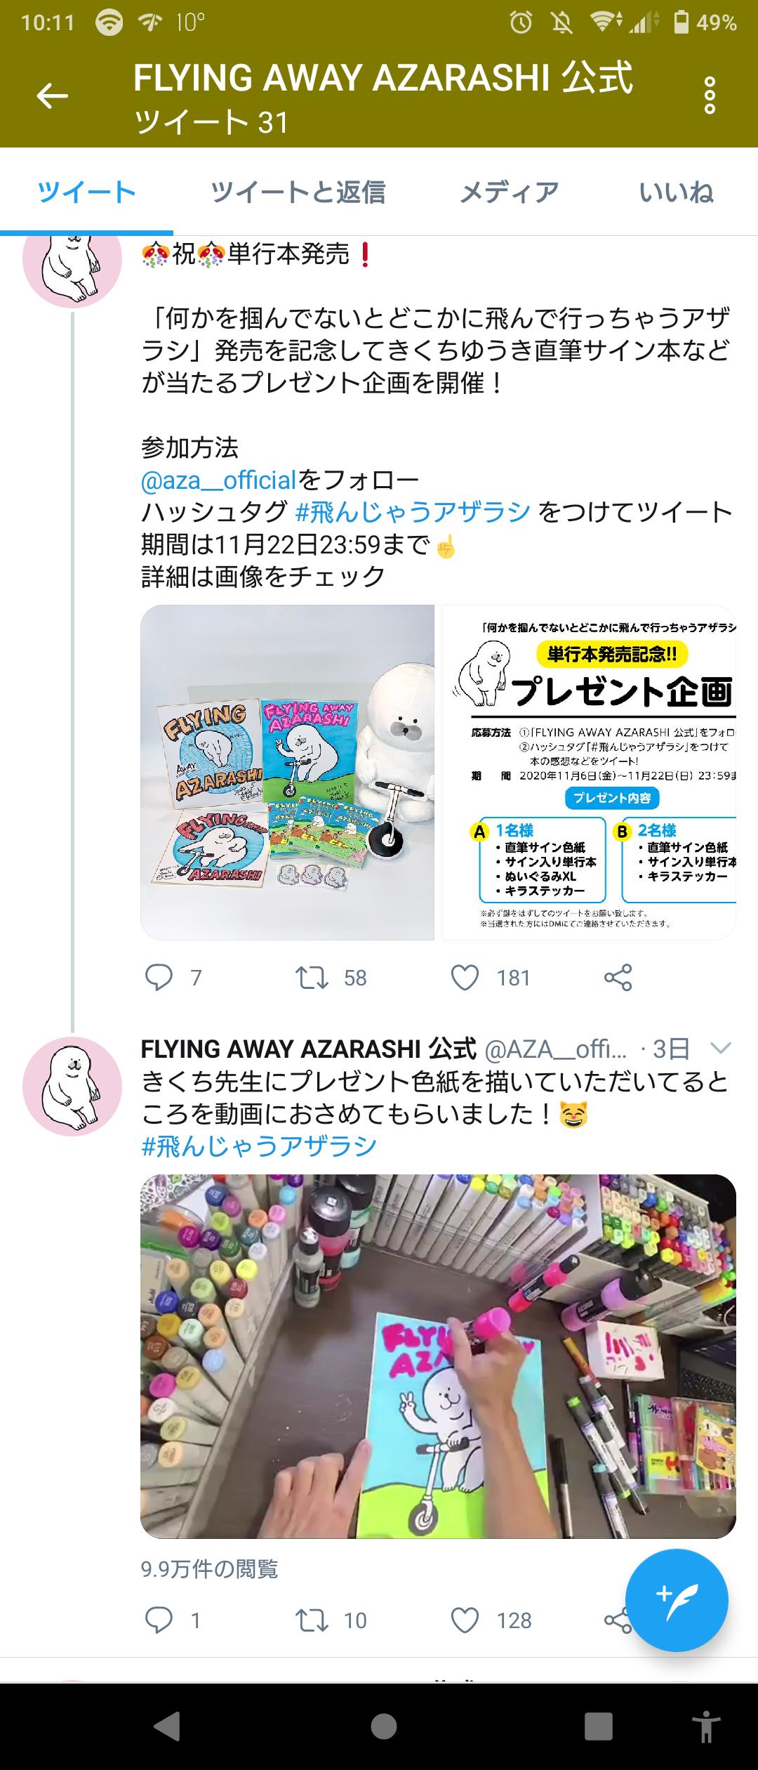Open the プレゼント企画 poster image
Screen dimensions: 758x1770
point(589,773)
